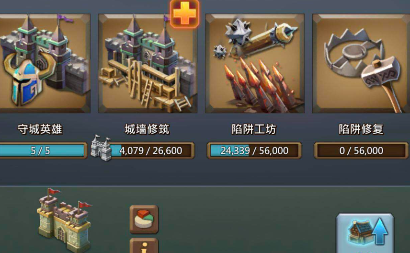The width and height of the screenshot is (410, 253).
Task: Open the 城墙修筑 wall construction tile
Action: [148, 63]
